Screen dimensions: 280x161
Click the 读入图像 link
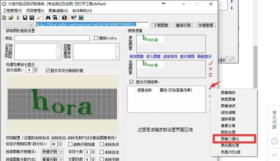point(153,57)
